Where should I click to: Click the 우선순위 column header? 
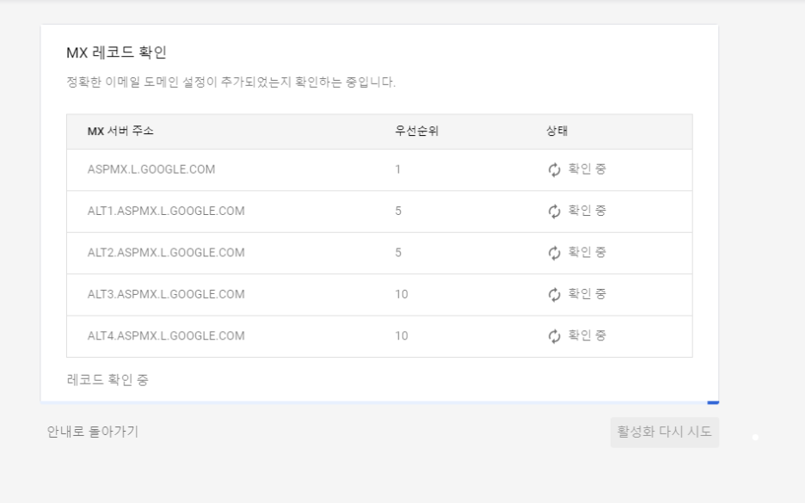[x=416, y=131]
